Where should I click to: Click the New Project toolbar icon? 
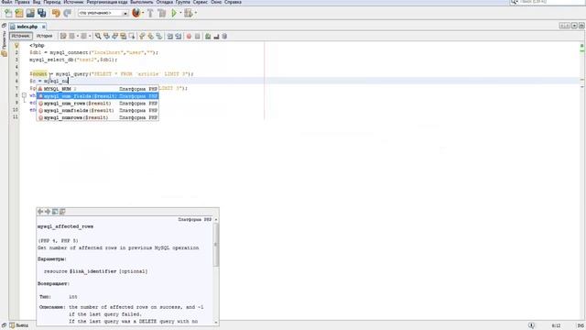[19, 13]
